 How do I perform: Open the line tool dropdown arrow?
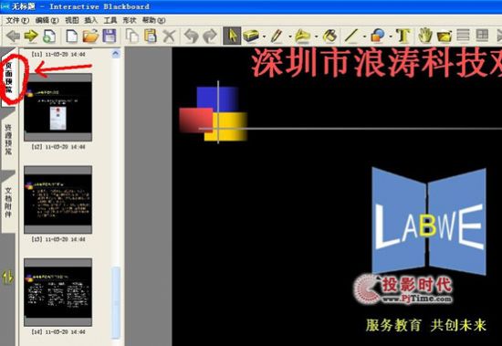pyautogui.click(x=365, y=37)
